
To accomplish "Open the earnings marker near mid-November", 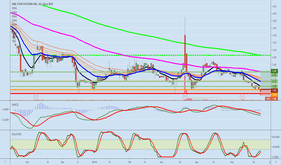I will point(36,97).
